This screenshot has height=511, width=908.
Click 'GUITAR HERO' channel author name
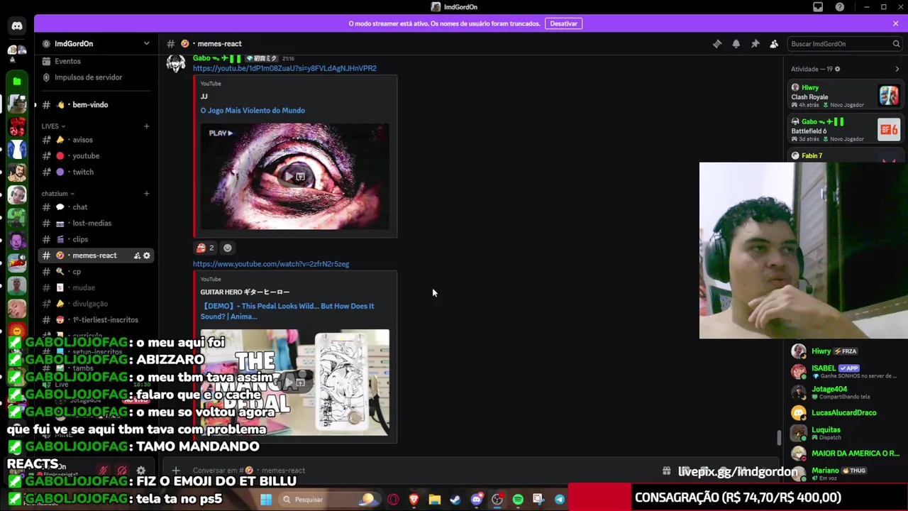point(245,292)
